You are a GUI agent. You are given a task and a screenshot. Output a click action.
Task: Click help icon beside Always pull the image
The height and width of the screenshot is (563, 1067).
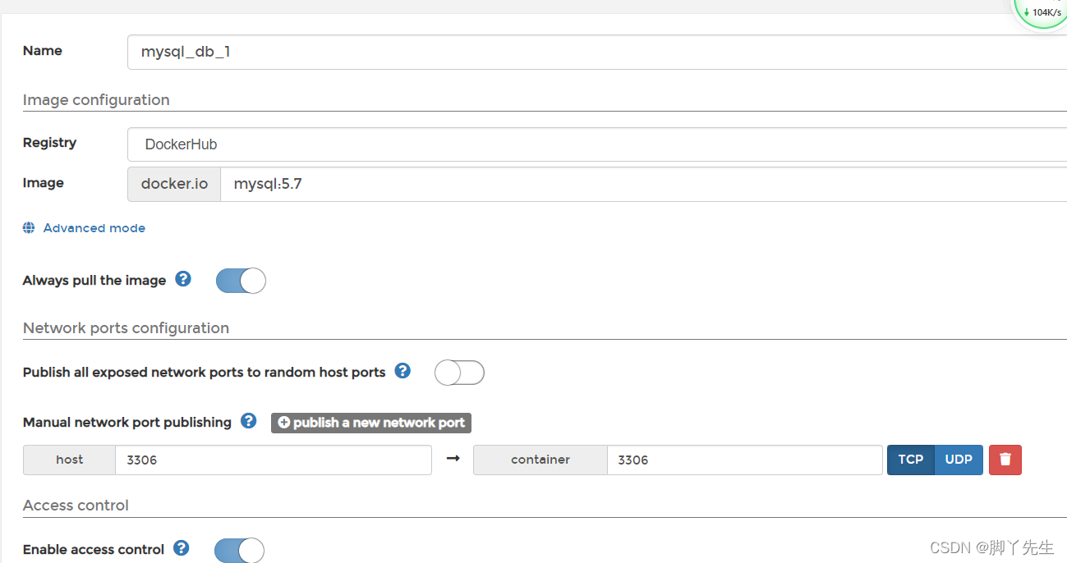[x=183, y=279]
